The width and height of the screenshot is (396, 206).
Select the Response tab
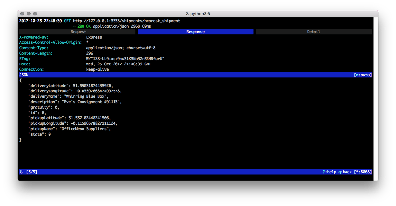point(195,31)
